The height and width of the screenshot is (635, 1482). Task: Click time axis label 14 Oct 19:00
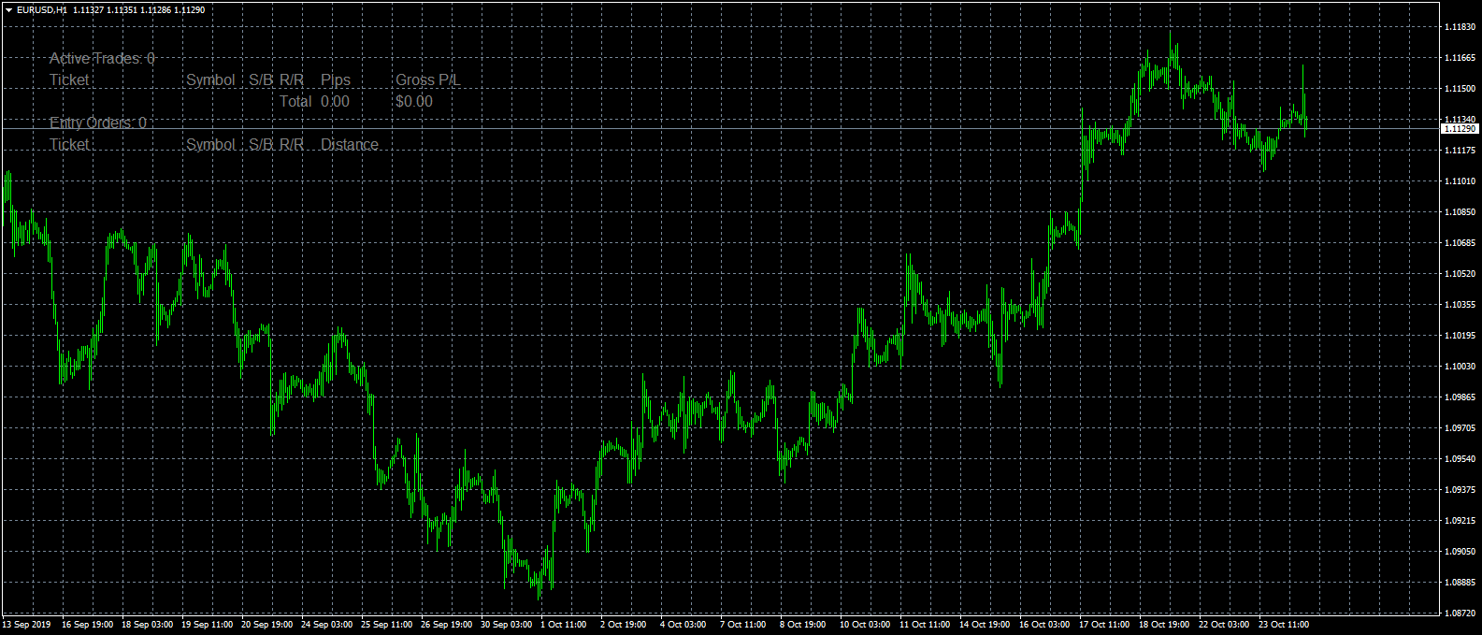(x=986, y=625)
